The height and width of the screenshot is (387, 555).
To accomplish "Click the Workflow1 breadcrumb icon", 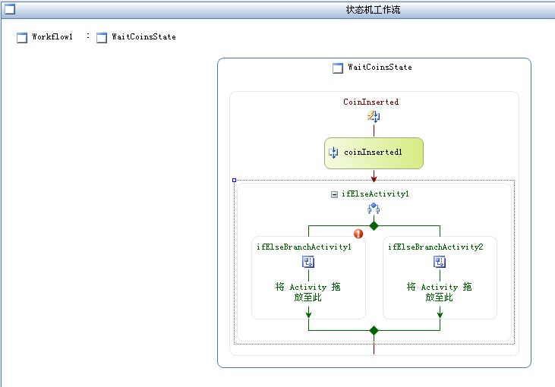I will pyautogui.click(x=22, y=37).
